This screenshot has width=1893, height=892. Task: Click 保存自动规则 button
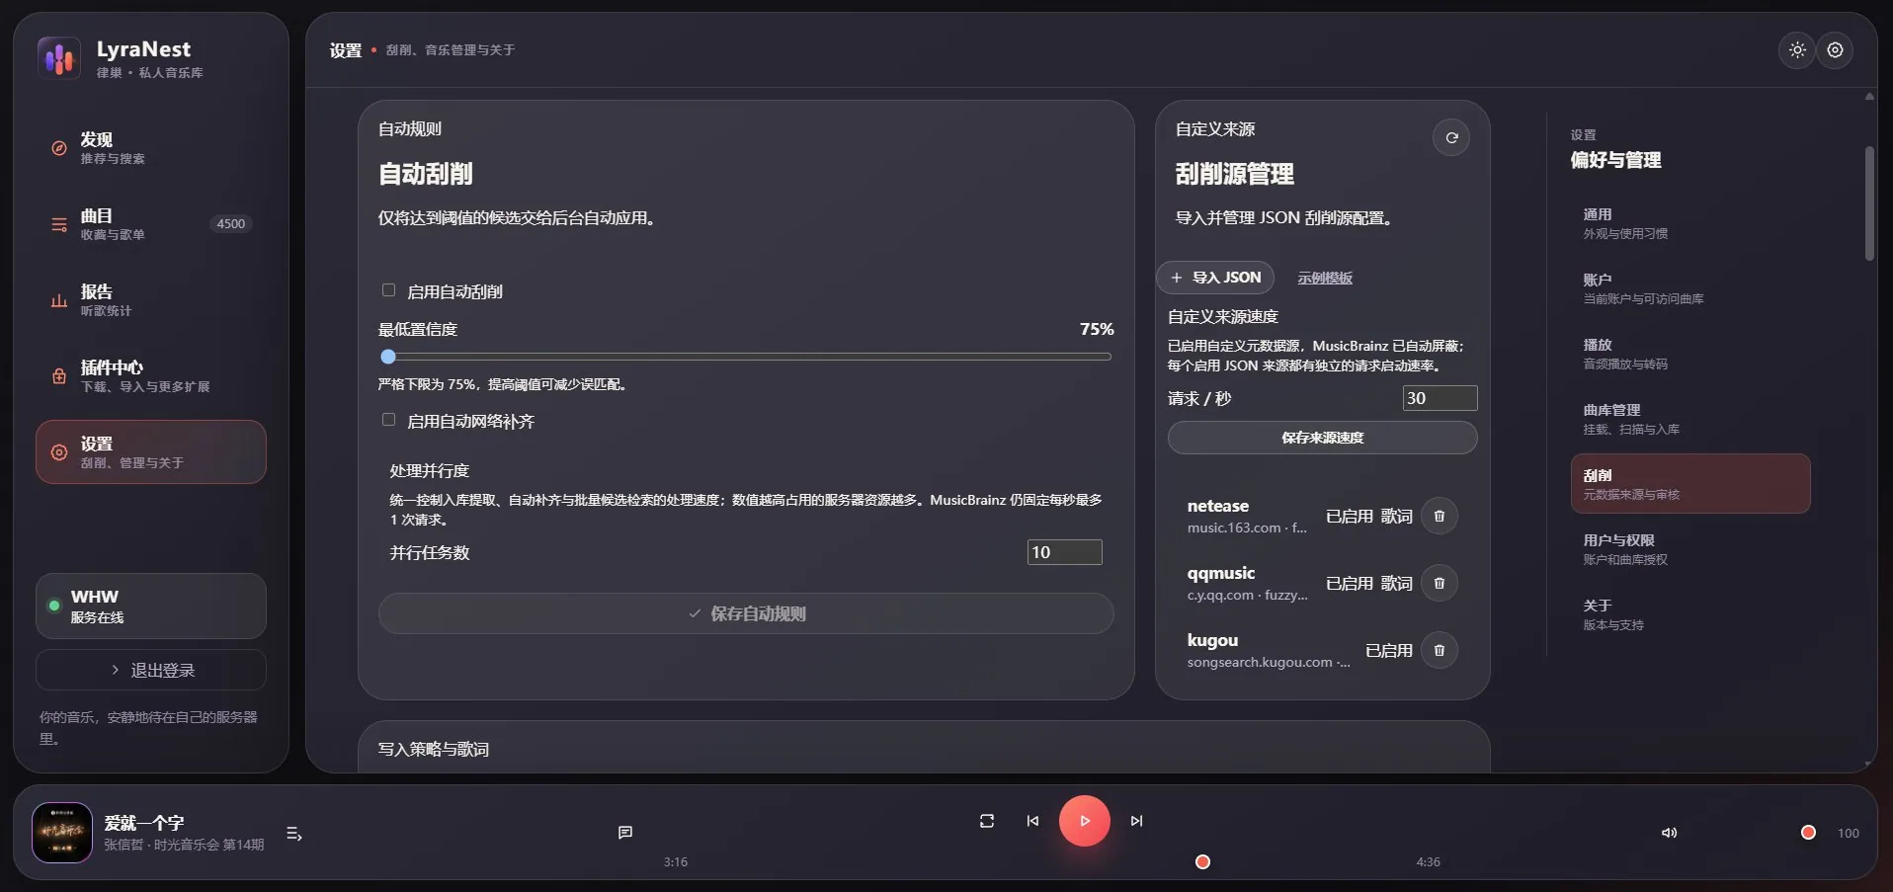(x=746, y=613)
